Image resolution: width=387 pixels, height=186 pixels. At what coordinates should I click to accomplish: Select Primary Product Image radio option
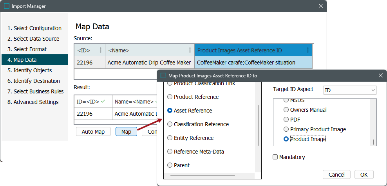coord(286,129)
